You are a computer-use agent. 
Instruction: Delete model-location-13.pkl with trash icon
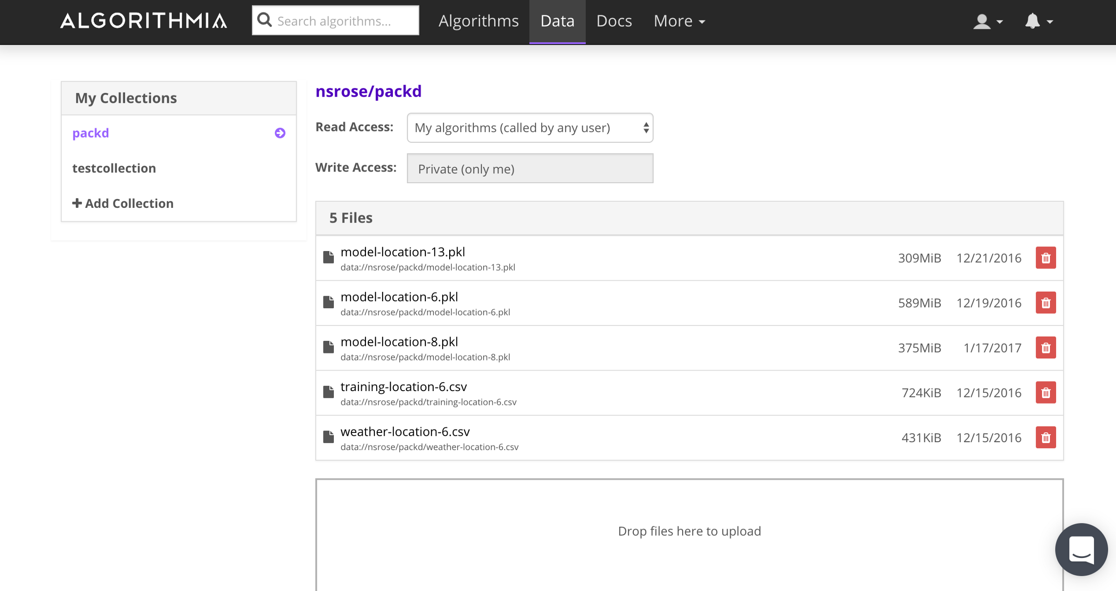point(1045,258)
